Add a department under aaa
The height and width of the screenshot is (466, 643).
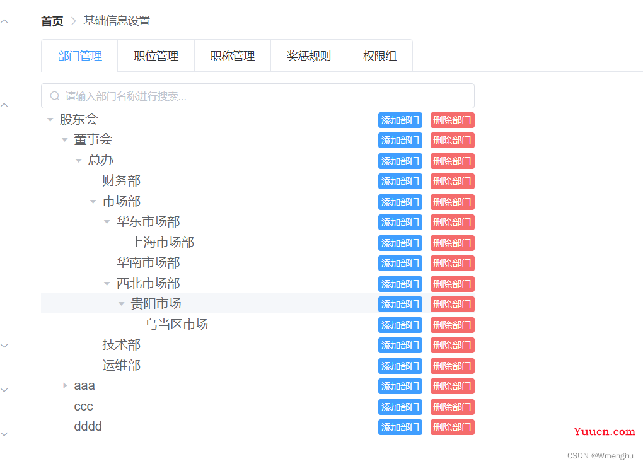point(400,387)
